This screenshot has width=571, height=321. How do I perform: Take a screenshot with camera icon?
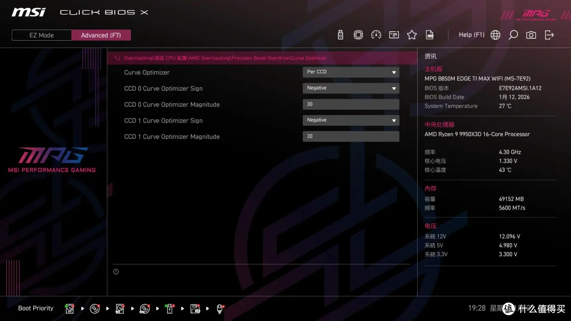[531, 35]
